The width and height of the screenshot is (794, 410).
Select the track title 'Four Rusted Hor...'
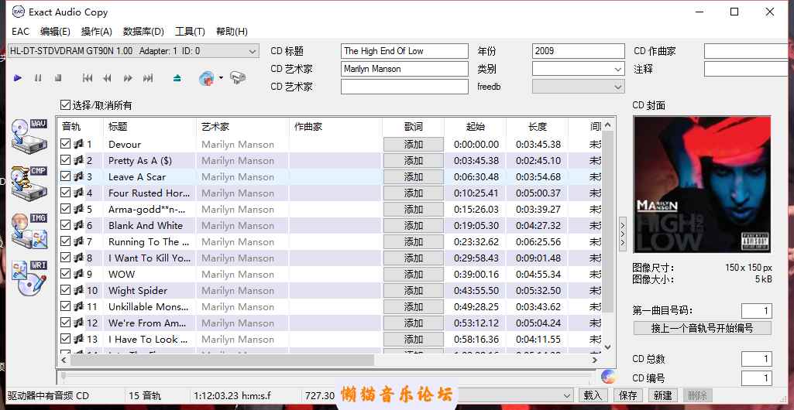pos(149,193)
